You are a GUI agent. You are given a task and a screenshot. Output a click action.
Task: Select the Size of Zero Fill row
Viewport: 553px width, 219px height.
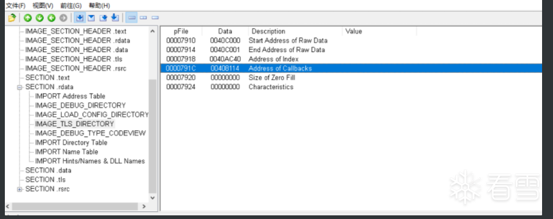(351, 78)
